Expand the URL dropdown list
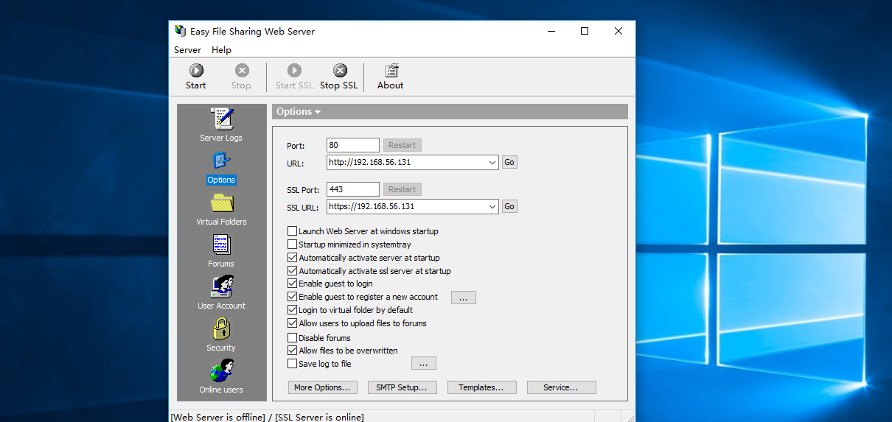Screen dimensions: 892x422 pos(492,163)
